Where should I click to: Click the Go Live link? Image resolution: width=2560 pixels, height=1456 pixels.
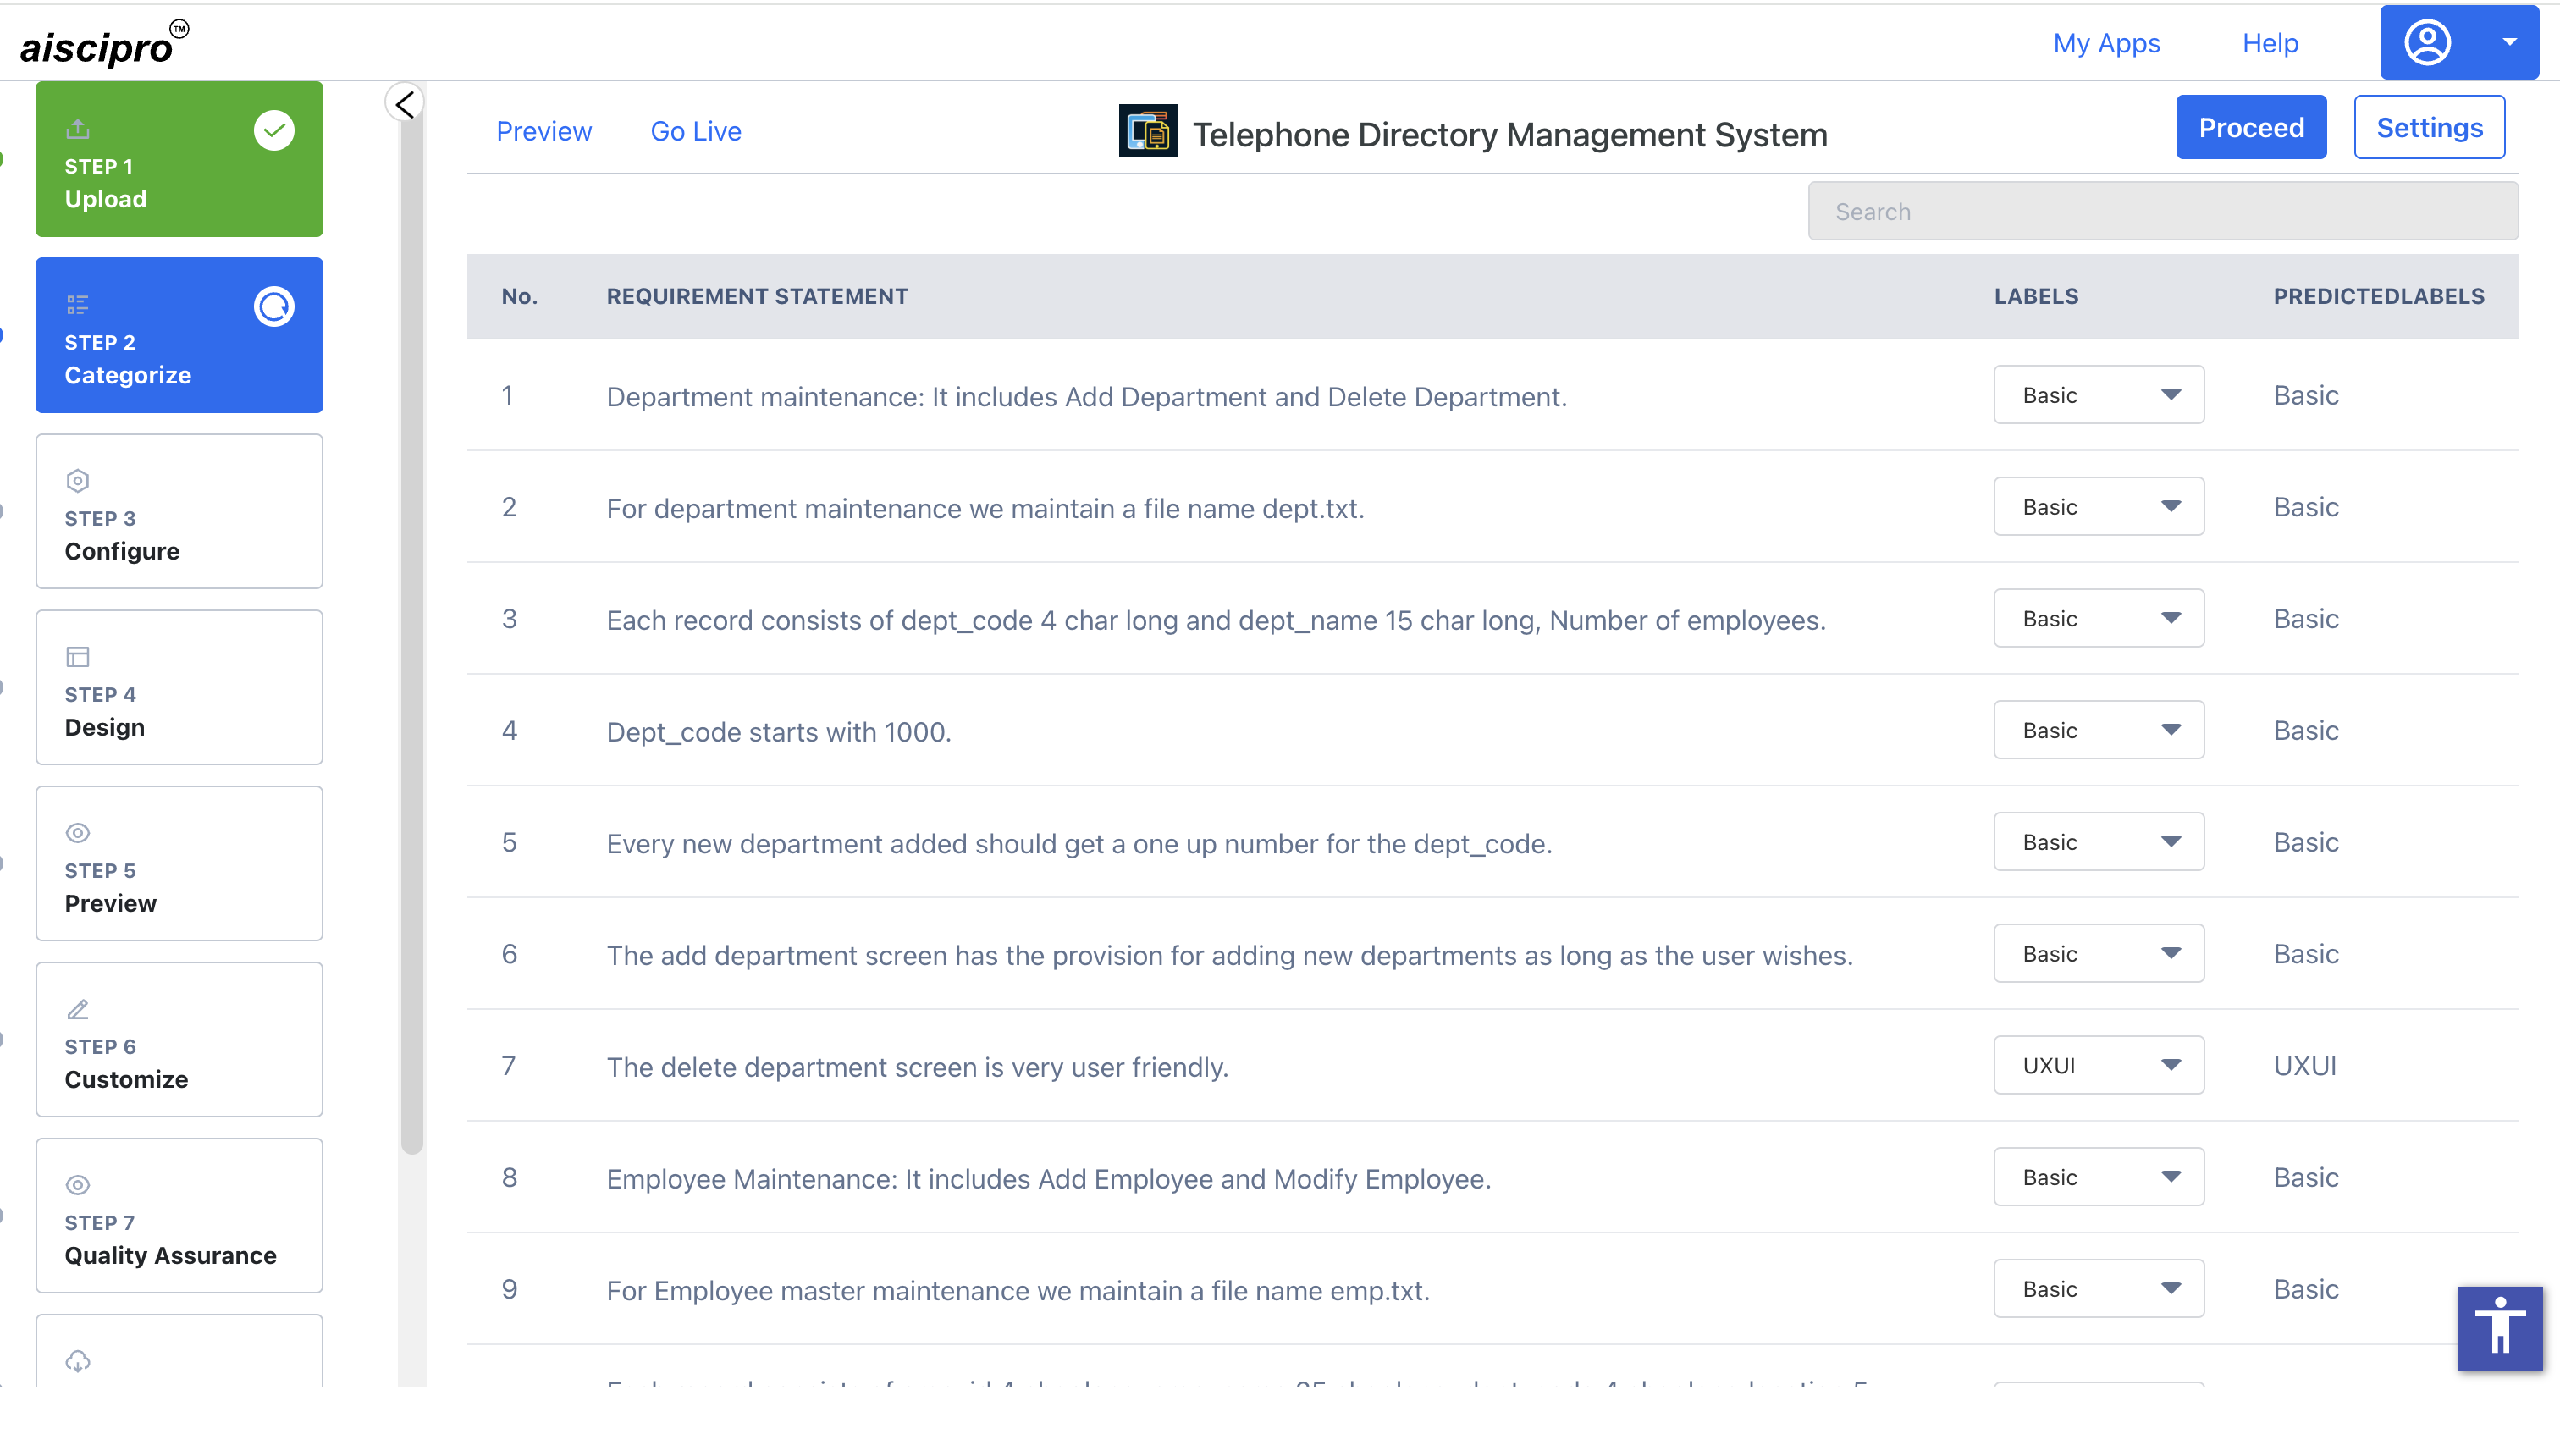click(x=696, y=131)
